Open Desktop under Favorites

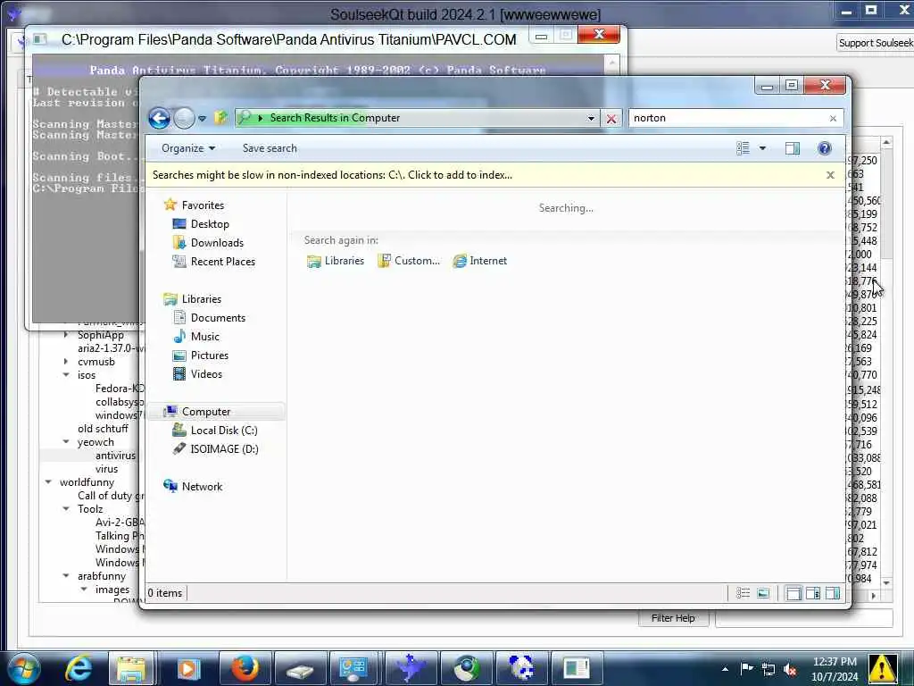pos(209,224)
